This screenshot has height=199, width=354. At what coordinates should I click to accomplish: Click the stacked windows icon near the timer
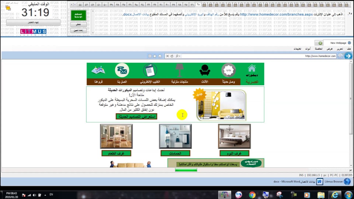(x=8, y=7)
